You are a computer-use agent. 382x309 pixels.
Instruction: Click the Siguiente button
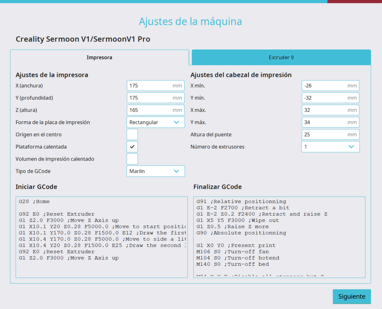(x=351, y=297)
